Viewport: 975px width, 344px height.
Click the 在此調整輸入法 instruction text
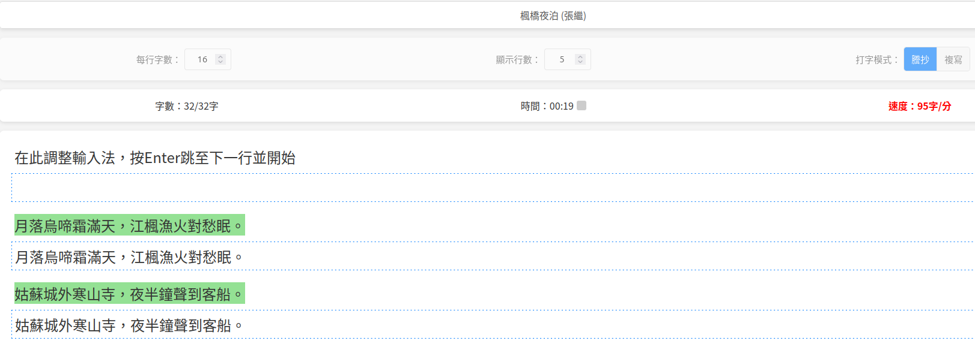[155, 158]
